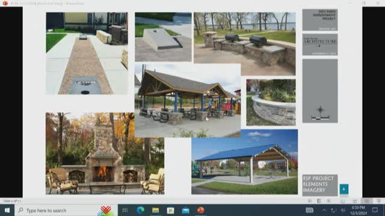Click the 'Parks Improvement Project' title block

(320, 20)
